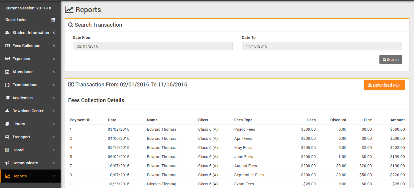Click the Date To input field
Image resolution: width=414 pixels, height=188 pixels.
coord(322,46)
